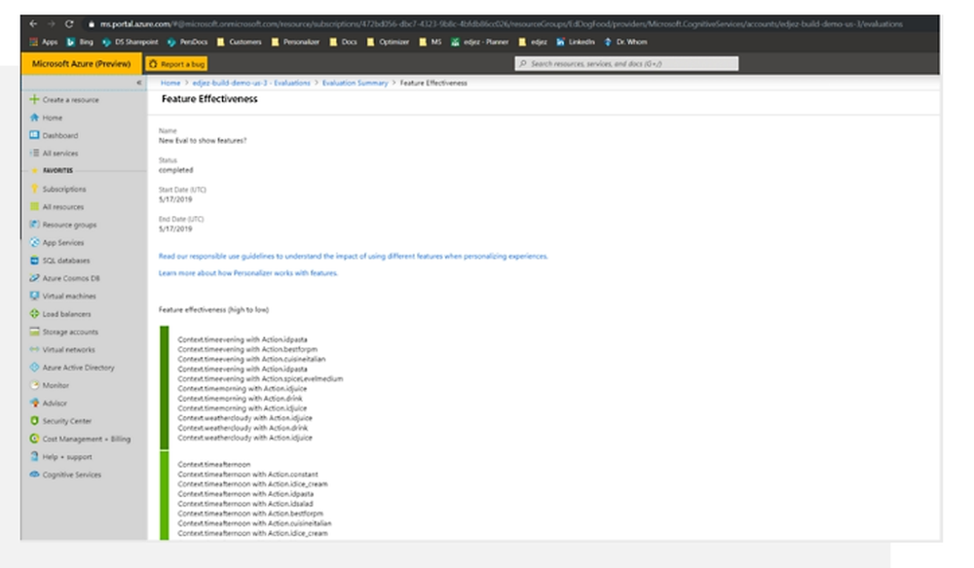The image size is (974, 568).
Task: Open Cognitive Services in sidebar
Action: [x=65, y=475]
